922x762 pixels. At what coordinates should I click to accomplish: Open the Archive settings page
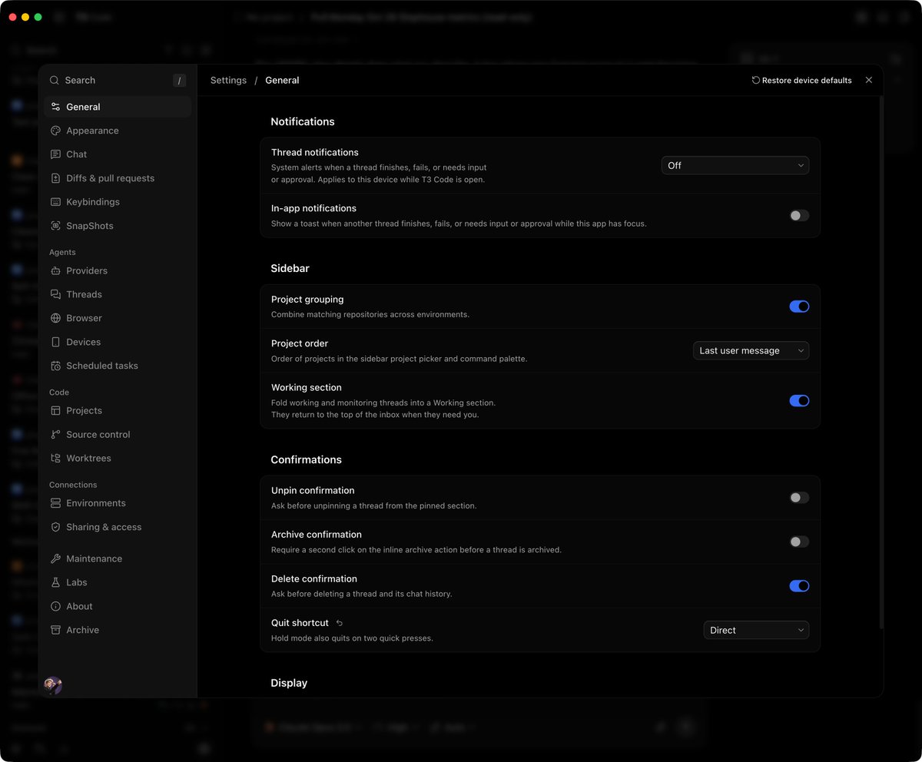(x=118, y=630)
